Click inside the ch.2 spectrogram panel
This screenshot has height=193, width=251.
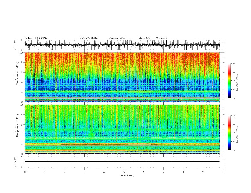click(122, 129)
